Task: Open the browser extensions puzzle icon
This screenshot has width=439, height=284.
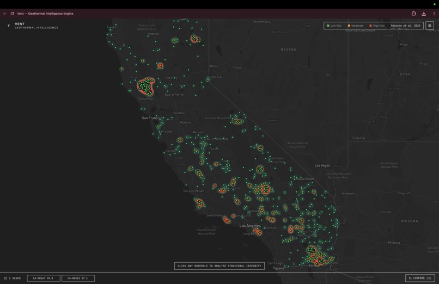Action: point(413,14)
